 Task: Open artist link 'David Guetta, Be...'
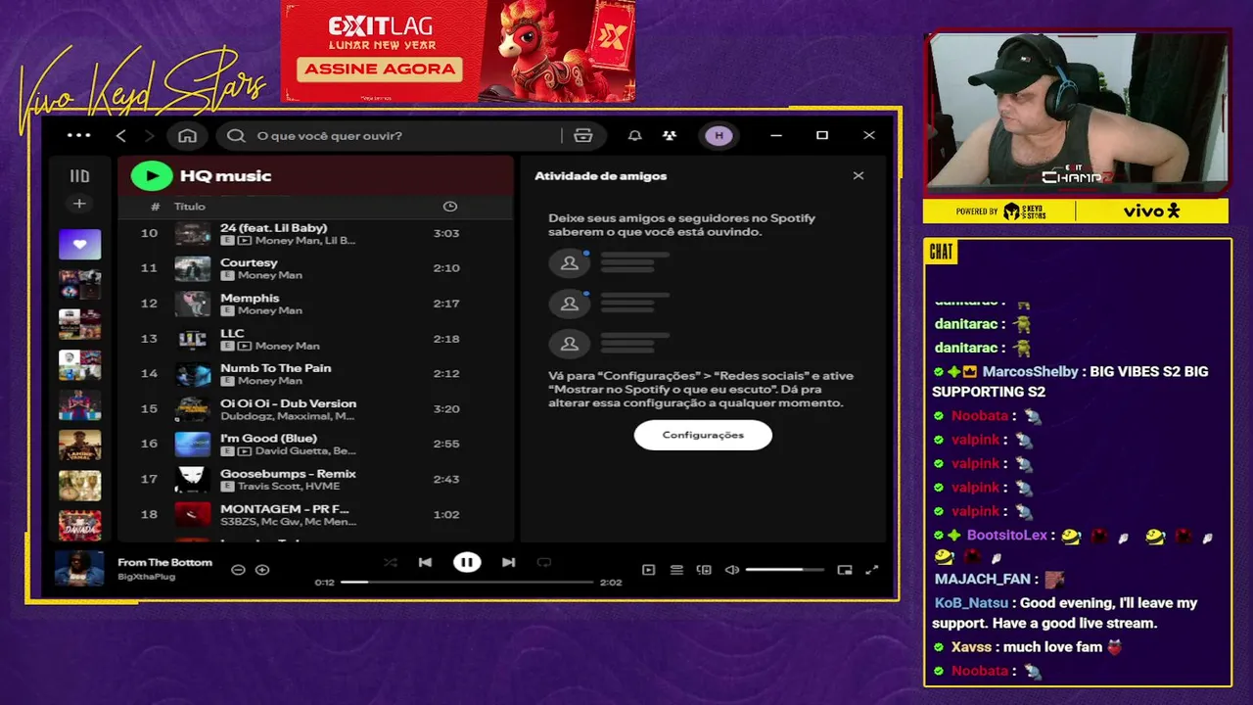click(x=305, y=451)
